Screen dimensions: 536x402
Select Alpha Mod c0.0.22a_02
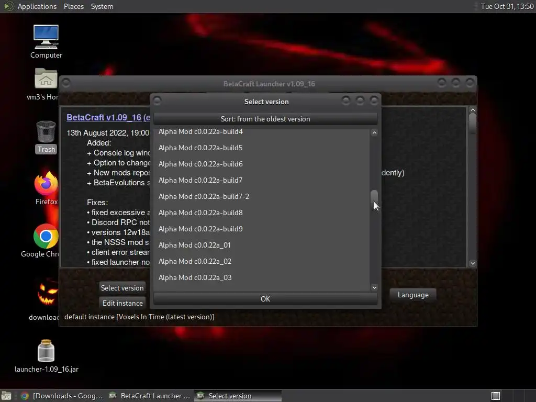point(262,262)
